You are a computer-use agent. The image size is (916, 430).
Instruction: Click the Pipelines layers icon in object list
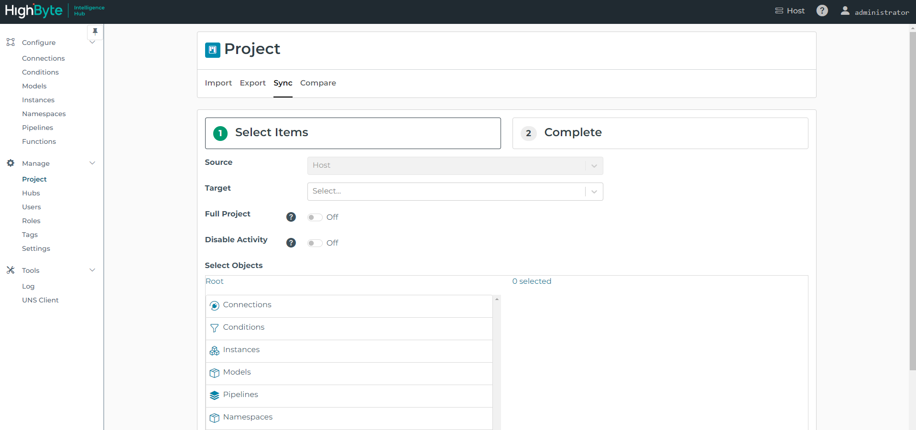point(215,395)
